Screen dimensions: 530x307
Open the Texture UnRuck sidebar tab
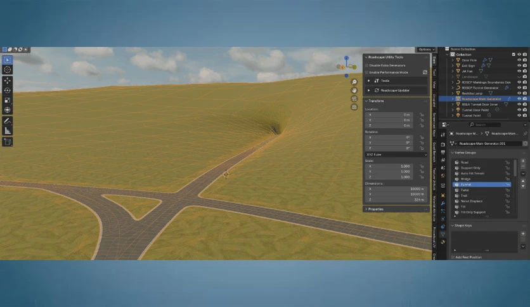[434, 180]
